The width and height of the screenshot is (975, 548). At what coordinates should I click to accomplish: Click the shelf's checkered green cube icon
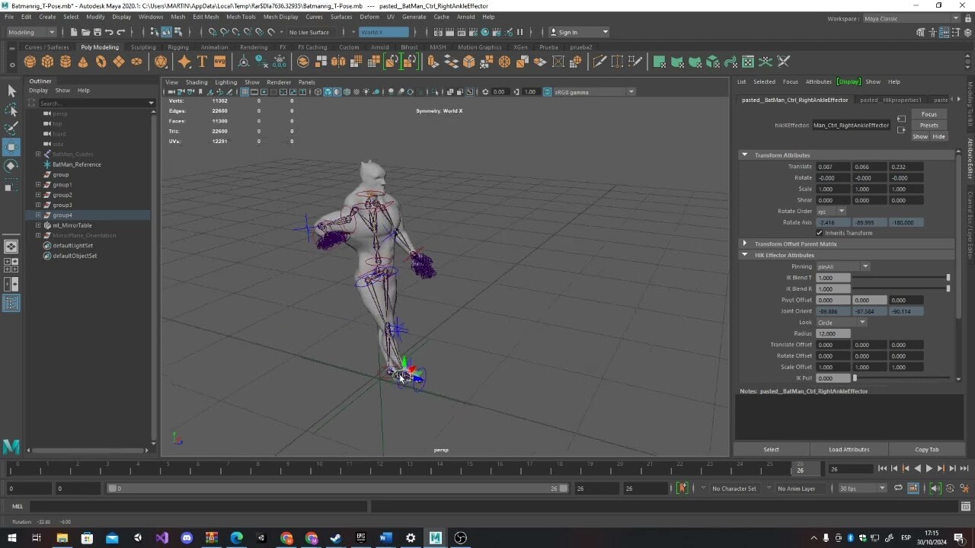click(x=712, y=62)
